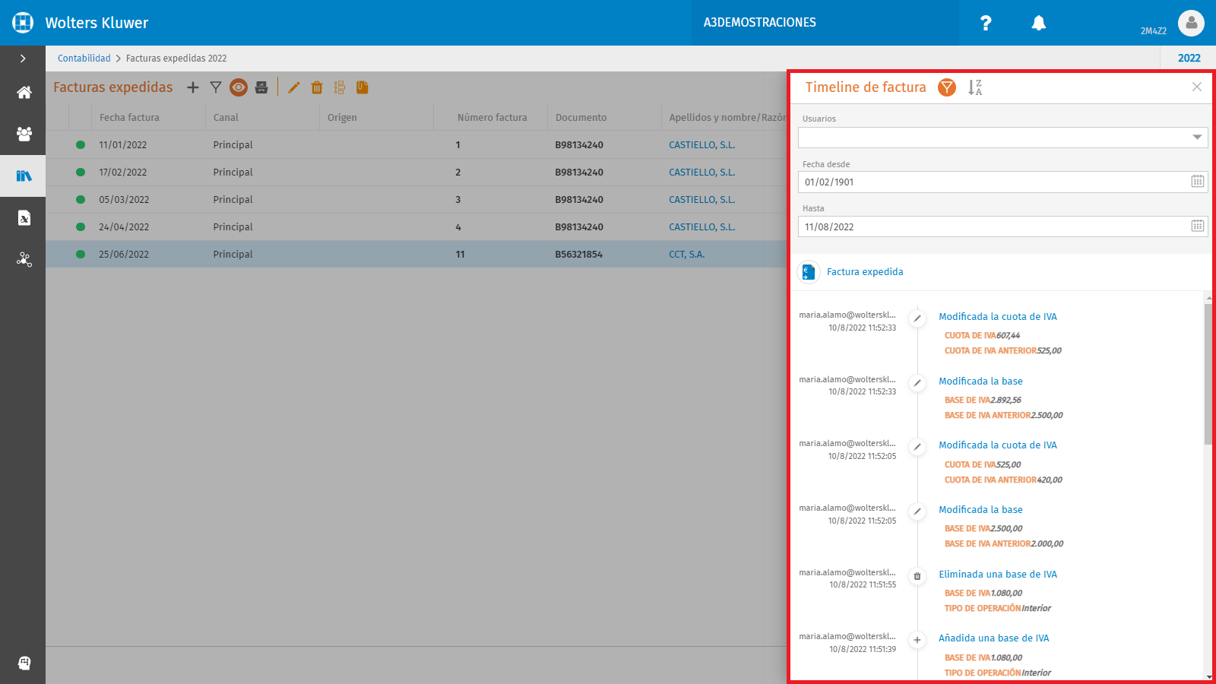
Task: Click the Eliminada una base de IVA entry
Action: [998, 575]
